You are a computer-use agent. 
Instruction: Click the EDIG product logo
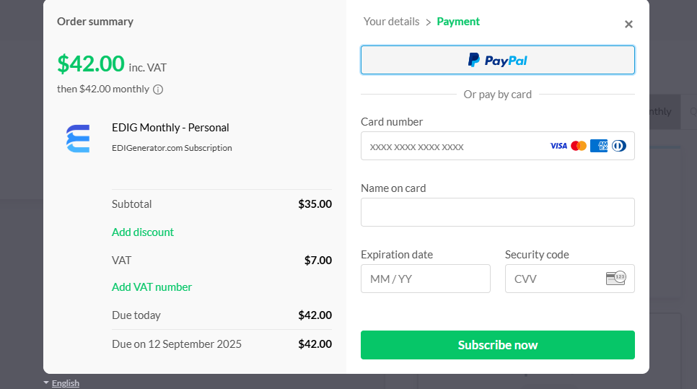(78, 138)
